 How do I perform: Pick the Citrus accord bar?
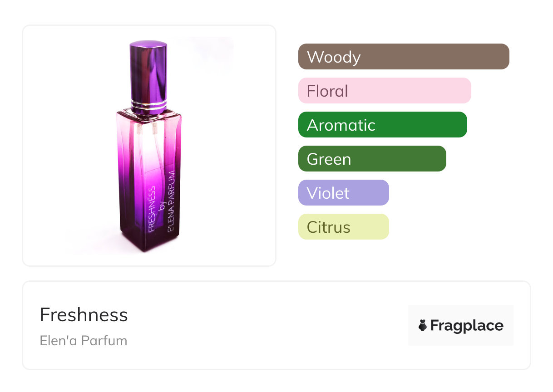343,227
